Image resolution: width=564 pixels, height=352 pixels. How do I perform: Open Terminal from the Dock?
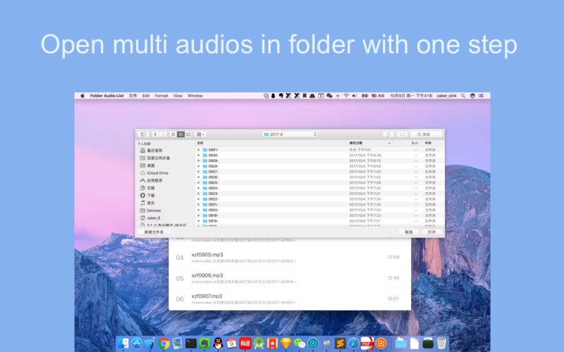pos(191,344)
